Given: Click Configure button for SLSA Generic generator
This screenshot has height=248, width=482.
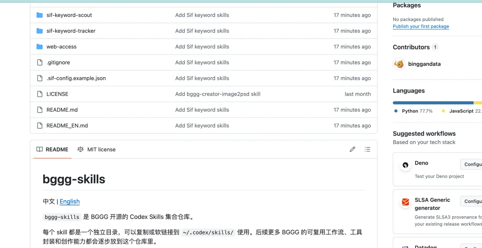Looking at the screenshot, I should (471, 201).
